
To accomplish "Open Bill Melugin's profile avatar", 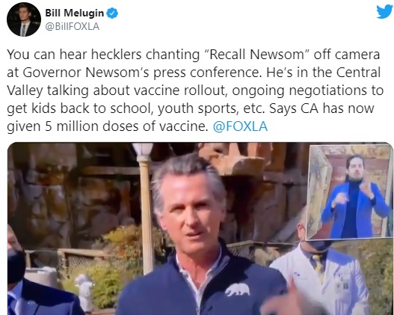I will click(24, 19).
